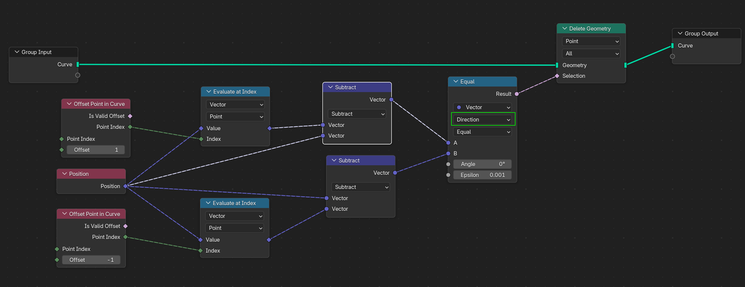Viewport: 745px width, 287px height.
Task: Open the Direction mode dropdown in Equal node
Action: coord(483,120)
